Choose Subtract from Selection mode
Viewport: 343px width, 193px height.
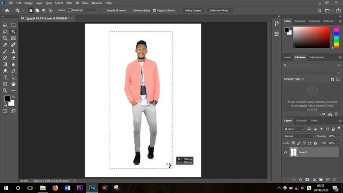(44, 11)
